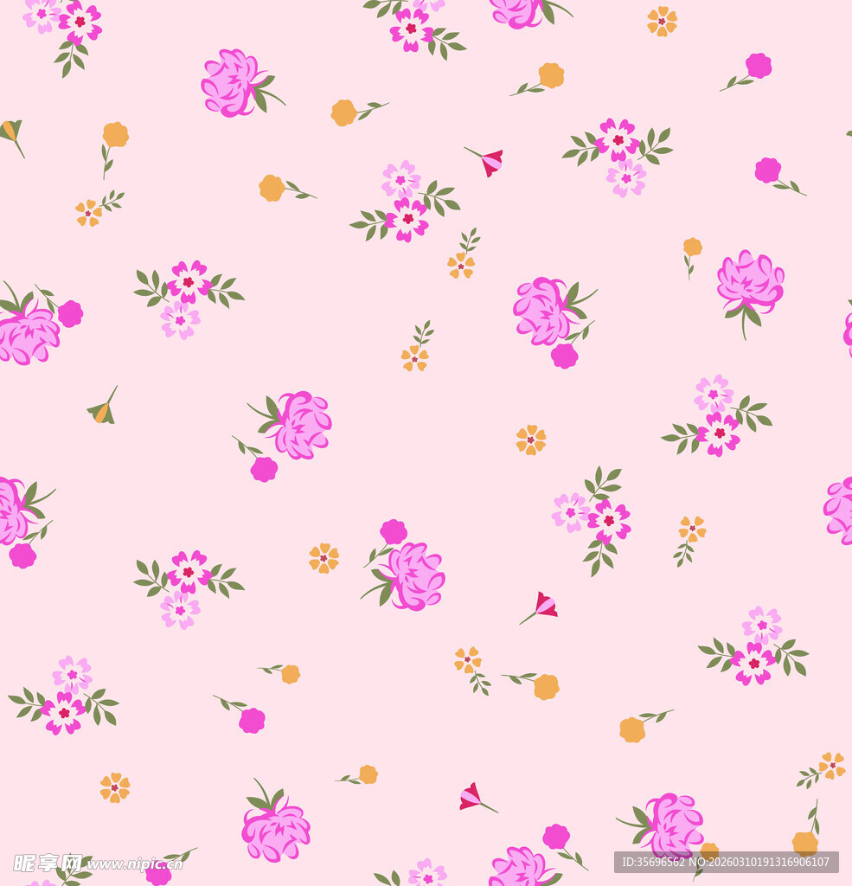Select the orange blossom partly covered by ID label
Image resolution: width=852 pixels, height=886 pixels.
[x=709, y=851]
